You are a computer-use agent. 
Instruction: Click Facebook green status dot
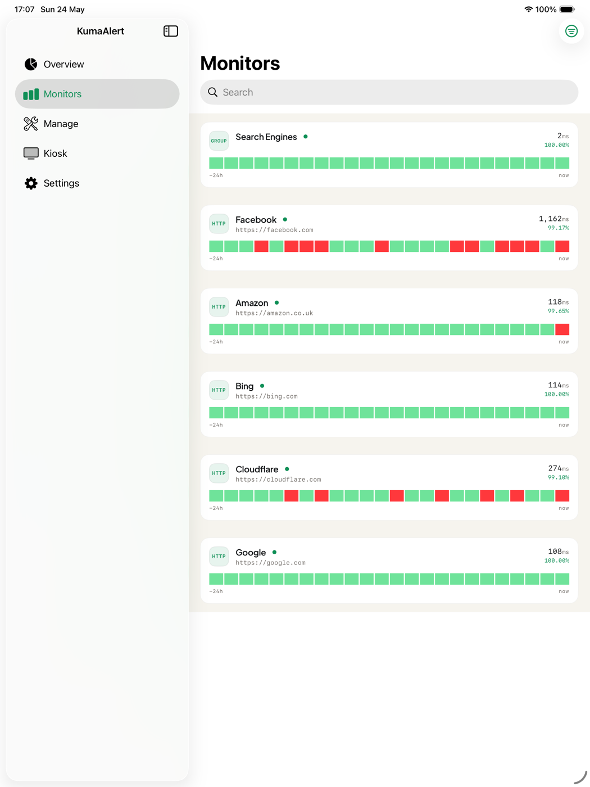click(285, 220)
